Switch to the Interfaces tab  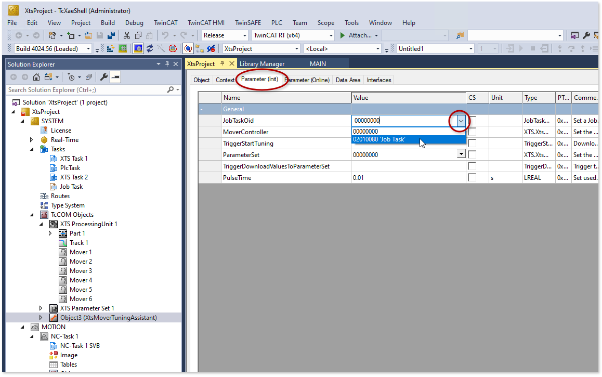pyautogui.click(x=379, y=80)
